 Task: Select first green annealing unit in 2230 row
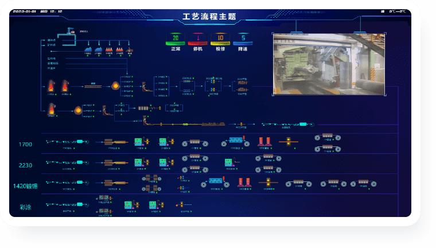click(x=142, y=162)
